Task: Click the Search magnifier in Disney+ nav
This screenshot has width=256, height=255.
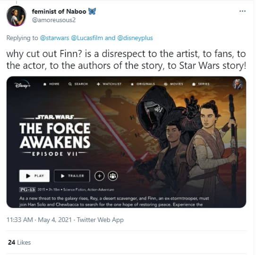Action: 70,84
